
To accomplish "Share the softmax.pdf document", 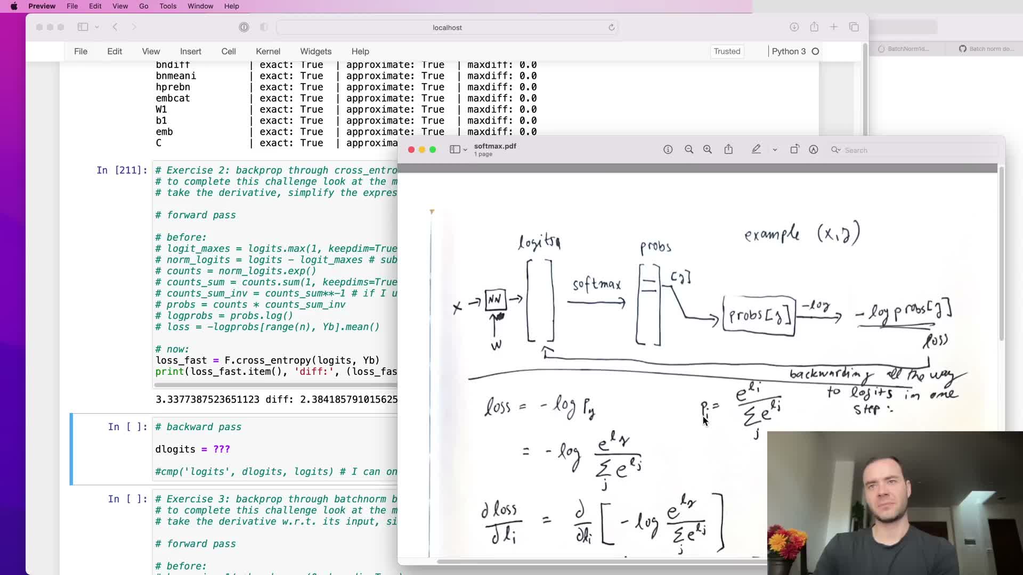I will point(728,150).
